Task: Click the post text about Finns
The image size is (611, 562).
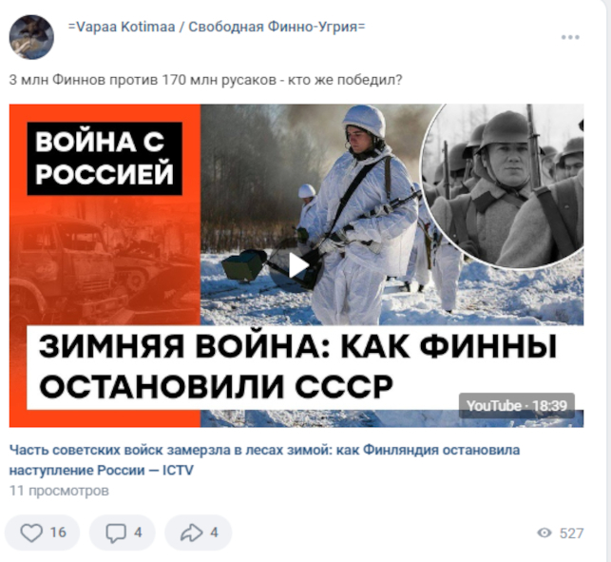Action: click(205, 80)
